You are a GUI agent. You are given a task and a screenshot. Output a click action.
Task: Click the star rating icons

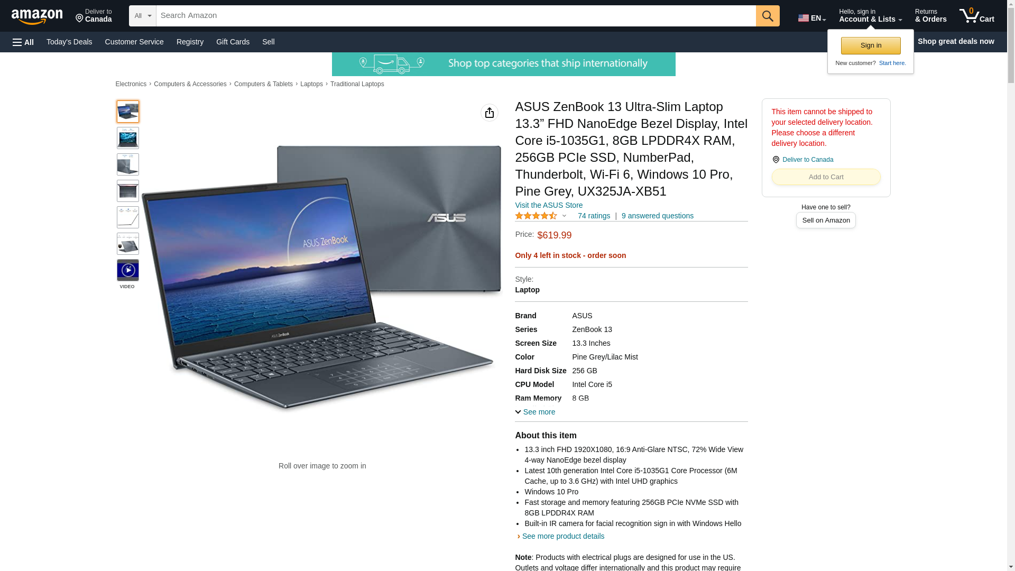tap(536, 216)
